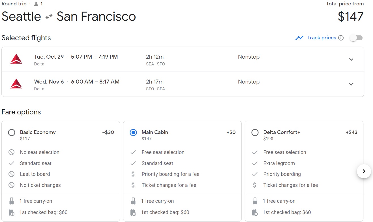
Task: Expand the Tue, Oct 29 flight details
Action: click(x=351, y=59)
